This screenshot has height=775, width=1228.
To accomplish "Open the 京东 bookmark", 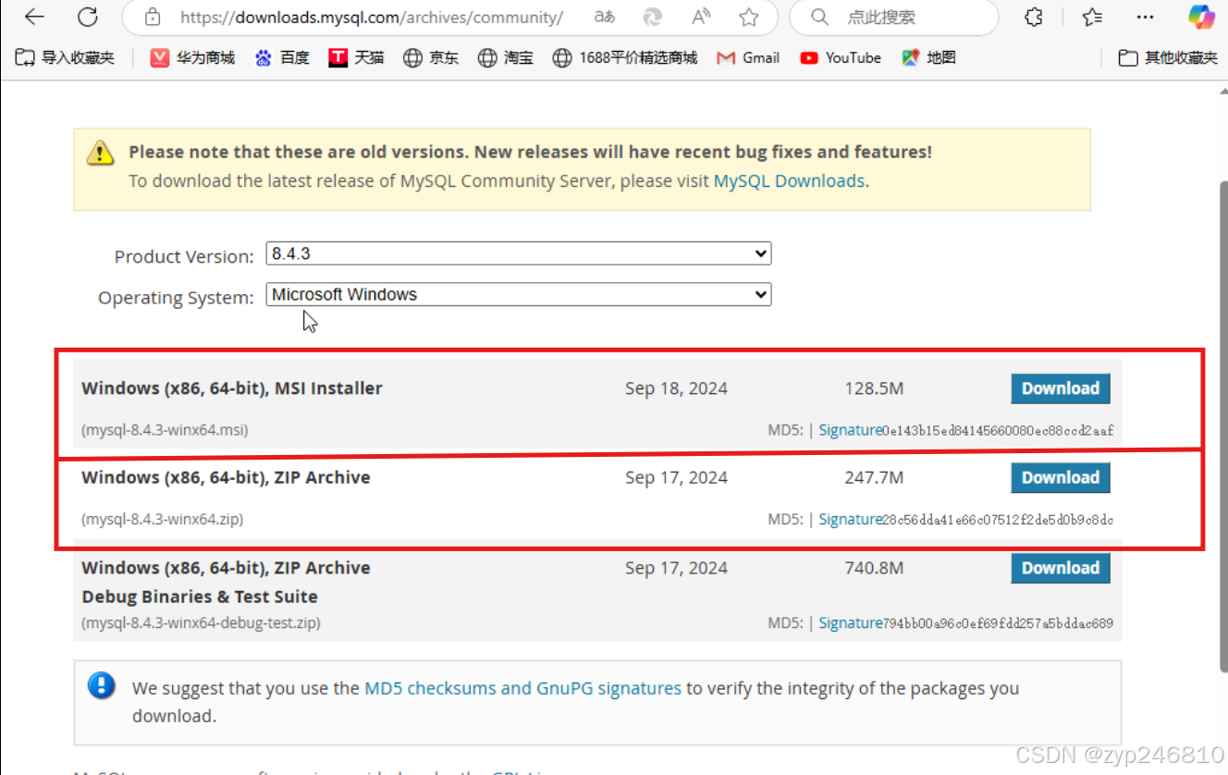I will point(431,57).
